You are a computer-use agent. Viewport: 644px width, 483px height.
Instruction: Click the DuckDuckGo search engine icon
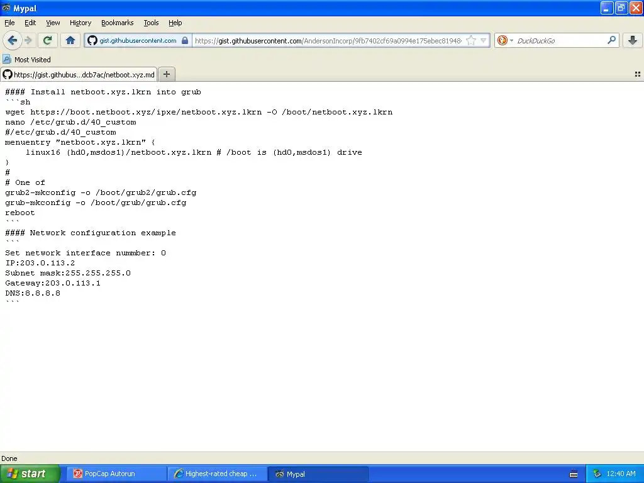502,40
